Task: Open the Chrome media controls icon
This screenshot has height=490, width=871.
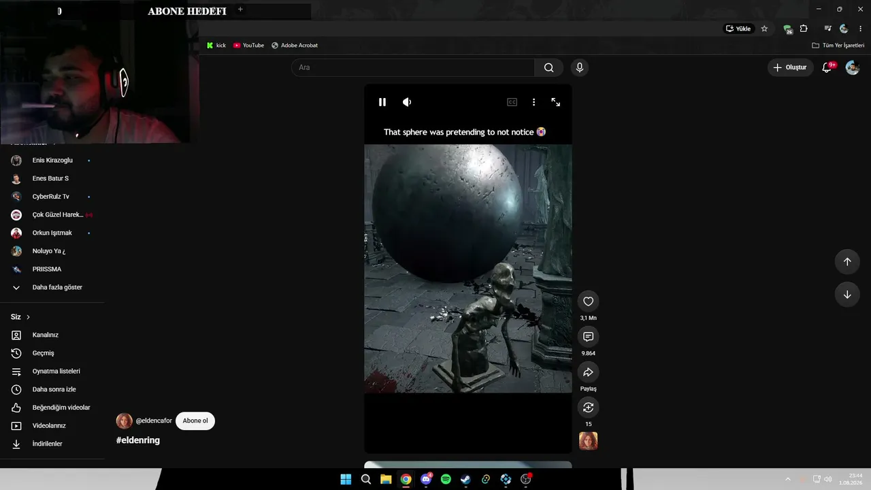Action: point(827,29)
